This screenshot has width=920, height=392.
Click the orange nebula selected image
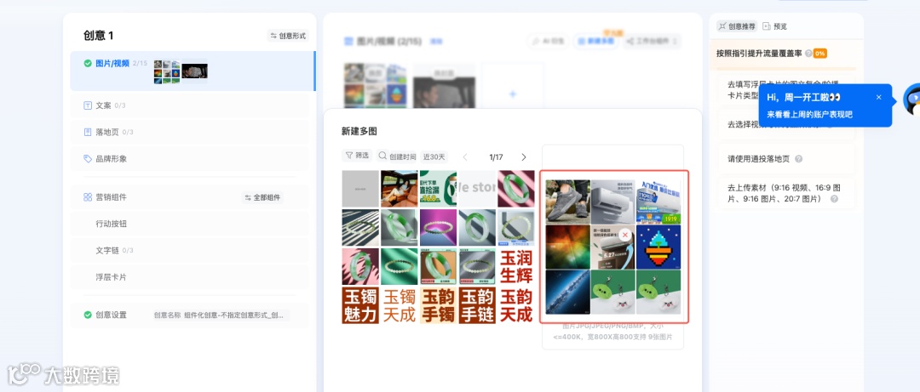pyautogui.click(x=567, y=247)
